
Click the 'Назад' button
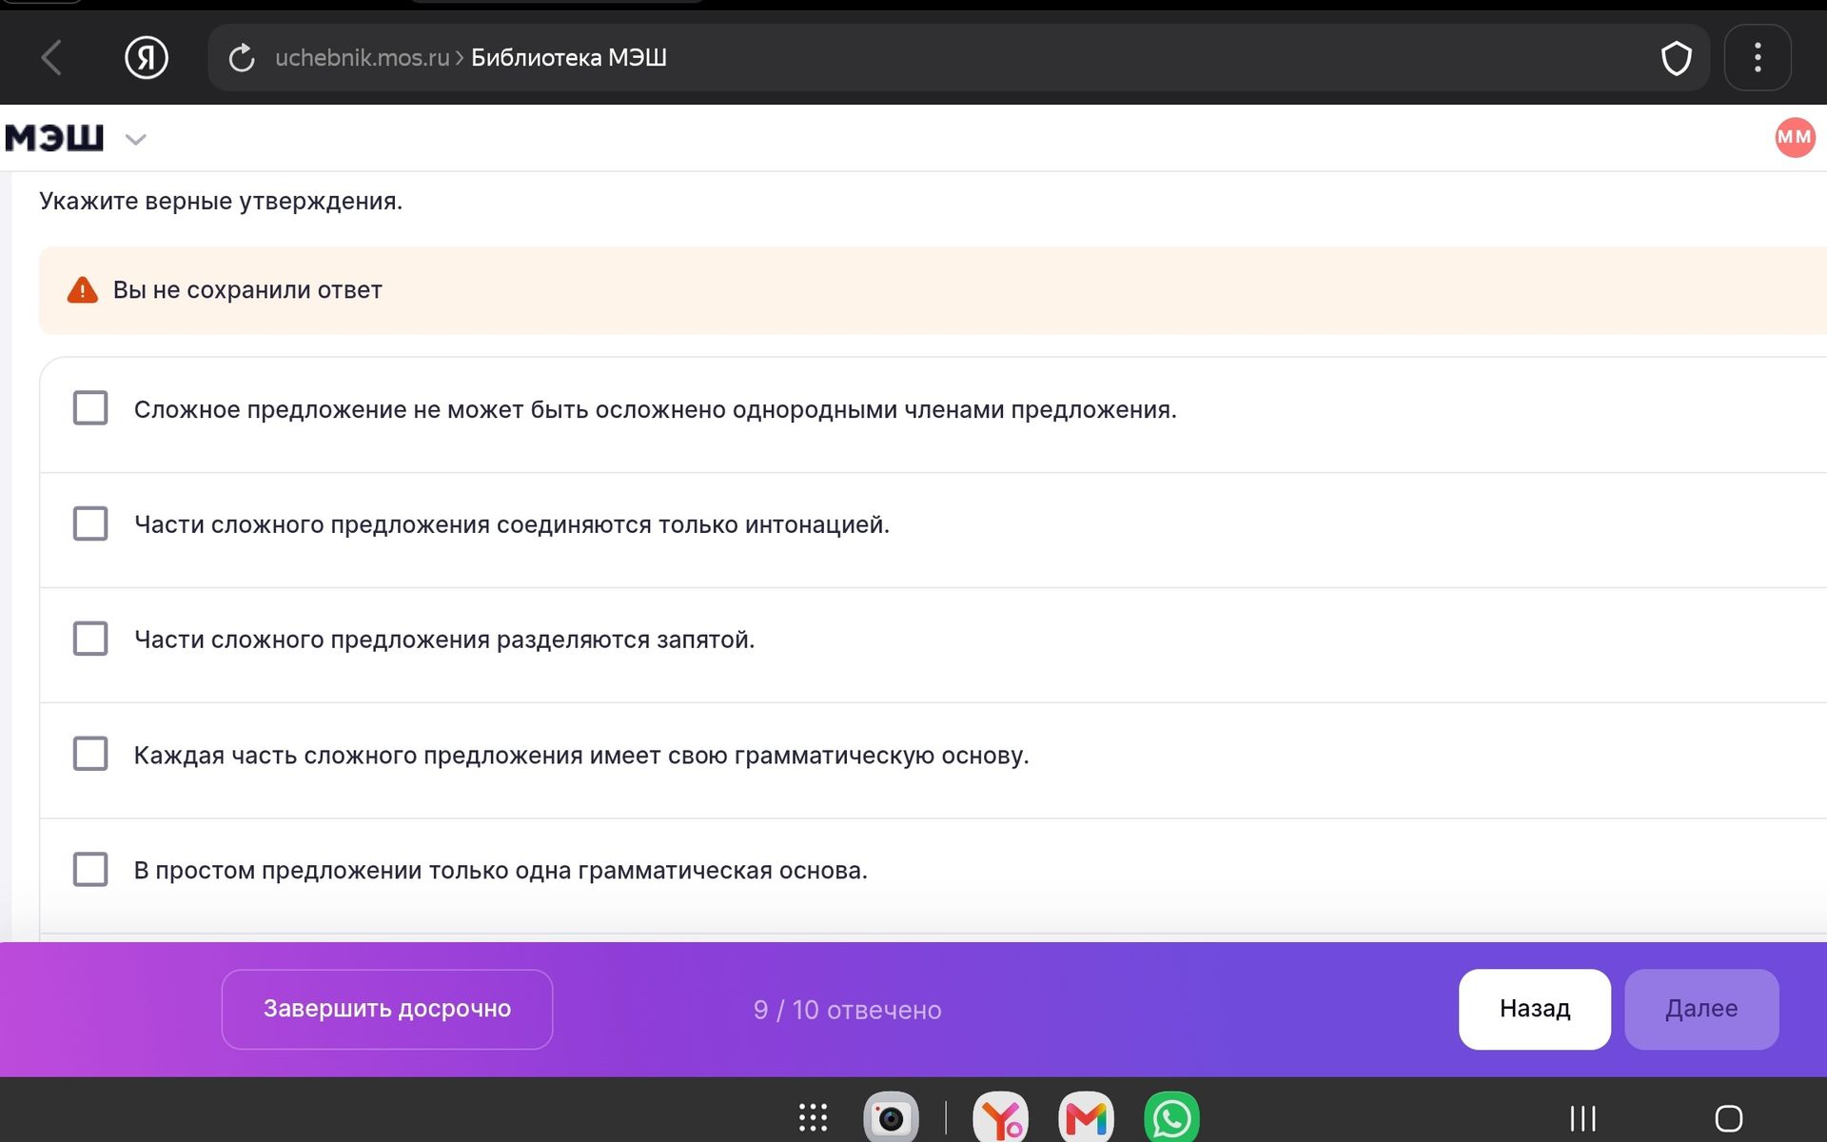coord(1535,1009)
